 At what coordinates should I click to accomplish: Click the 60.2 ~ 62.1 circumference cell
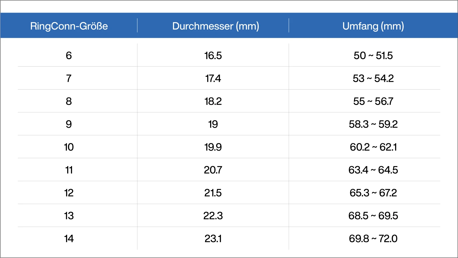(373, 147)
